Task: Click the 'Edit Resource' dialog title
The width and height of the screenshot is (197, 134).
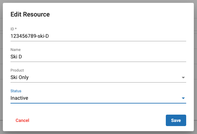Action: [30, 14]
